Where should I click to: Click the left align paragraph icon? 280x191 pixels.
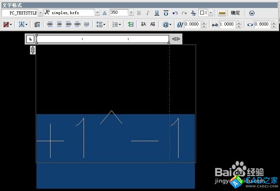click(50, 24)
